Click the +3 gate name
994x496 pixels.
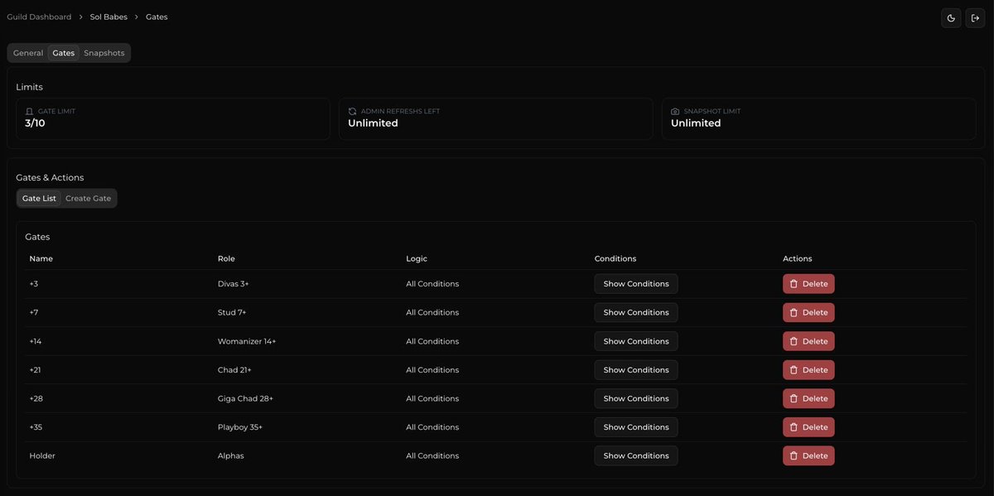[x=34, y=284]
